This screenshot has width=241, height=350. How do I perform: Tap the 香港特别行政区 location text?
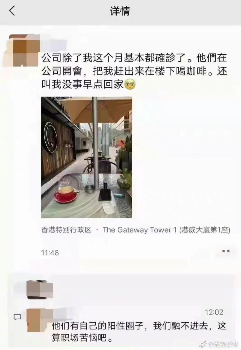pyautogui.click(x=66, y=230)
